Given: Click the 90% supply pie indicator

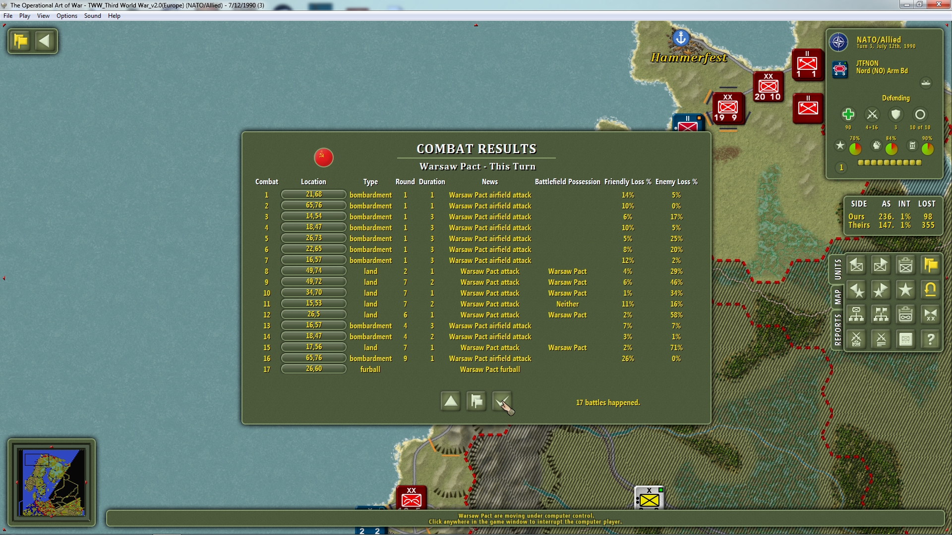Looking at the screenshot, I should point(927,148).
